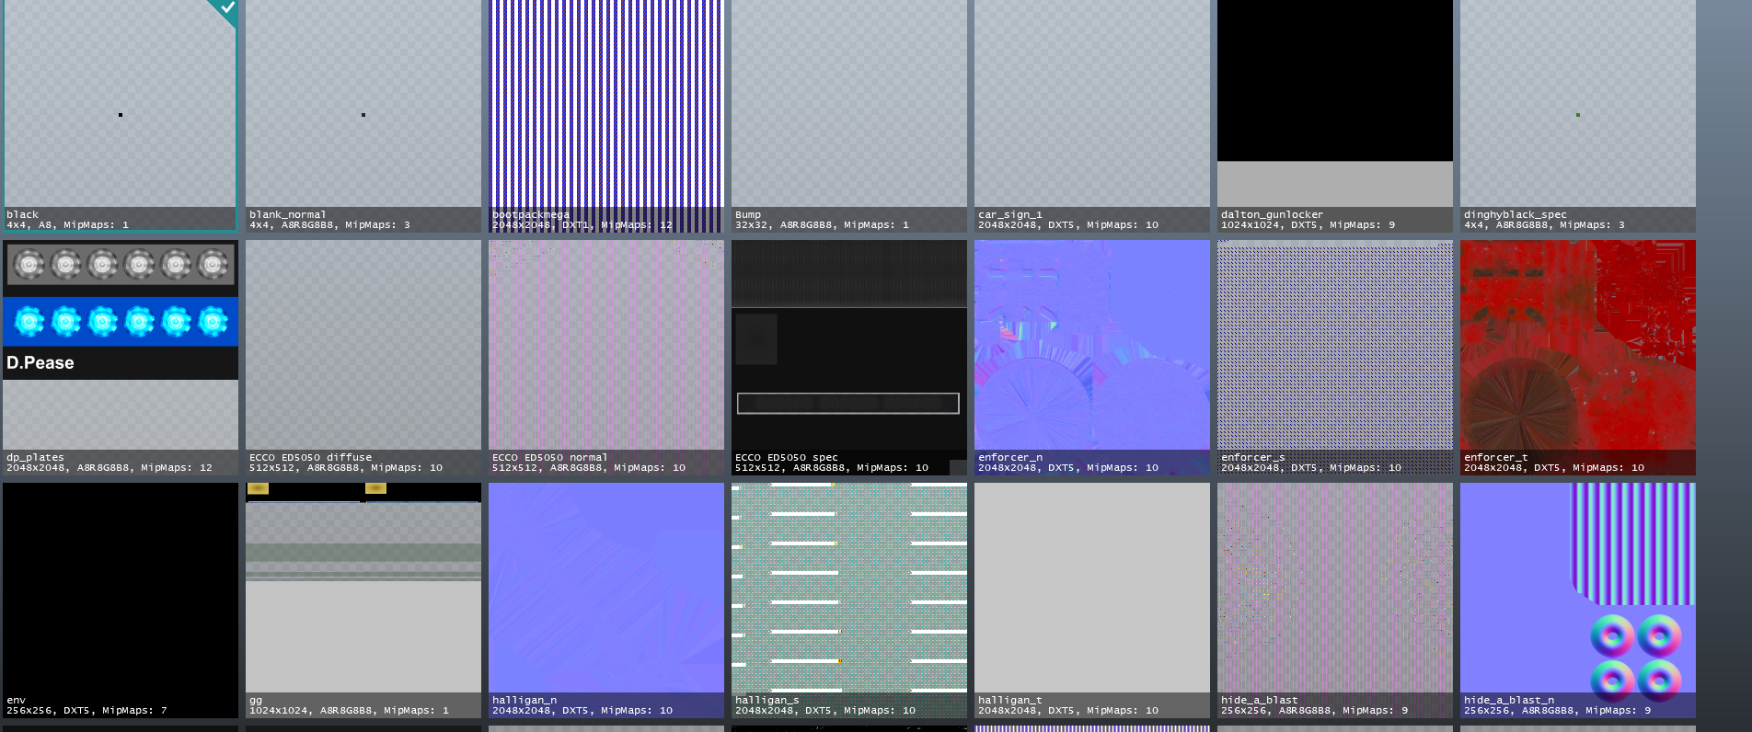The width and height of the screenshot is (1752, 732).
Task: Click the halligan_s texture thumbnail
Action: pyautogui.click(x=848, y=600)
